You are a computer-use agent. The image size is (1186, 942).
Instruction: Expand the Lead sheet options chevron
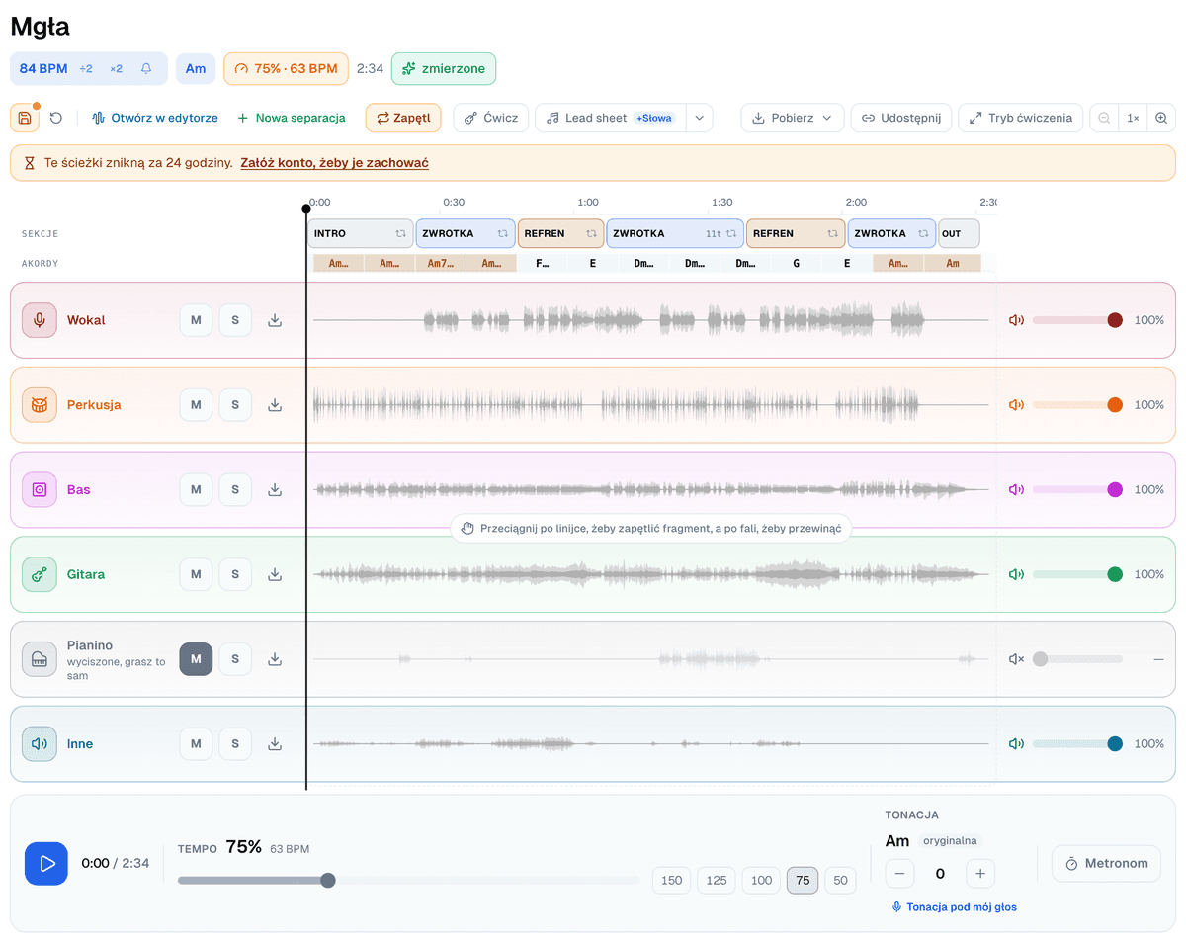click(x=699, y=118)
